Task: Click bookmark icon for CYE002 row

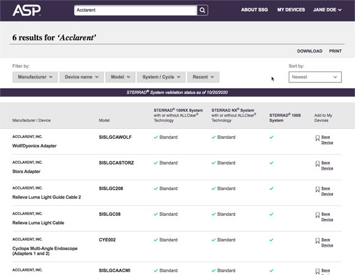Action: click(x=318, y=241)
